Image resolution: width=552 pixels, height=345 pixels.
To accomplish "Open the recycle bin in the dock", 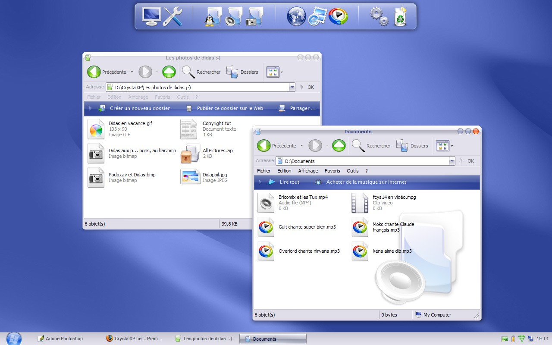I will point(401,16).
